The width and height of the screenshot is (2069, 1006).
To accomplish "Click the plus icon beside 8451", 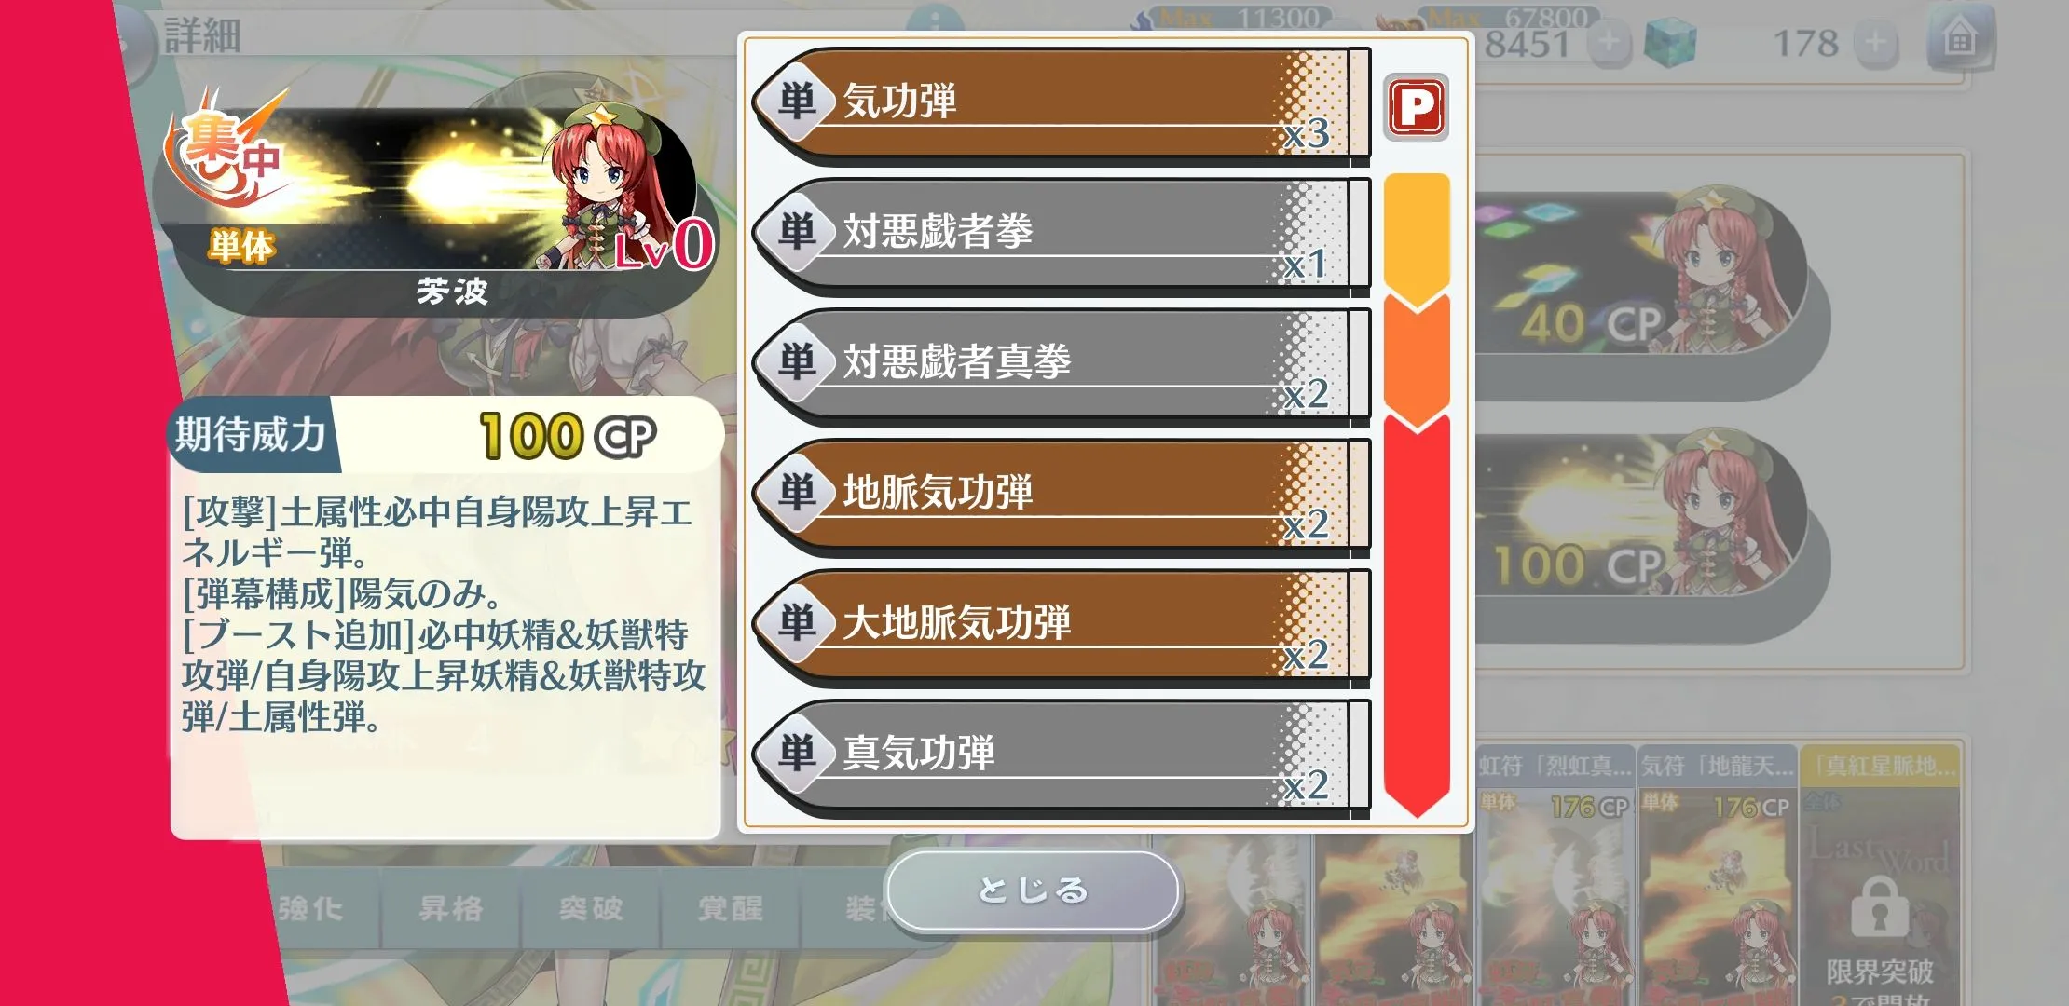I will [x=1610, y=43].
